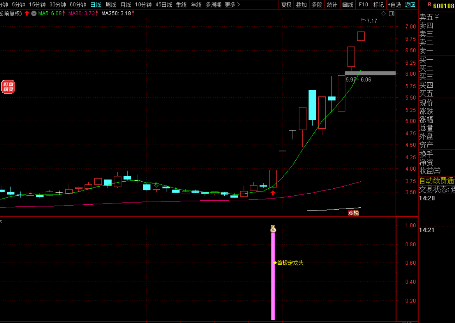Click the 盯盘精灵 red watch icon
The image size is (455, 323).
[x=8, y=87]
